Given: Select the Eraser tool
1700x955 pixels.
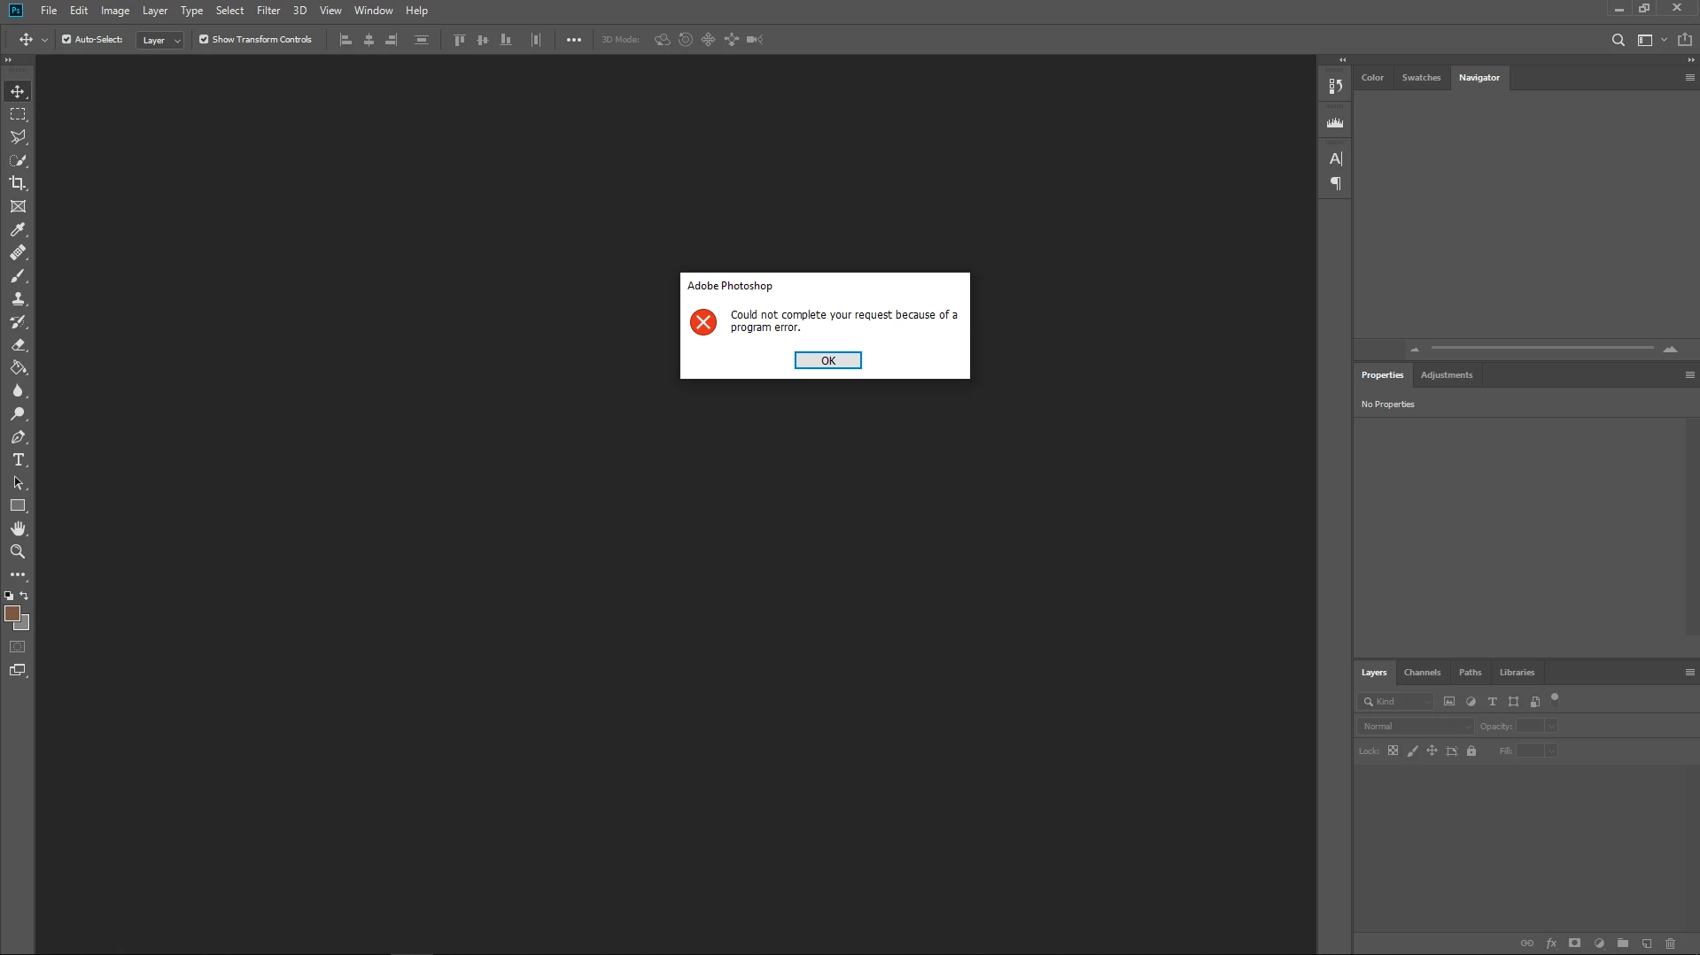Looking at the screenshot, I should pos(18,344).
